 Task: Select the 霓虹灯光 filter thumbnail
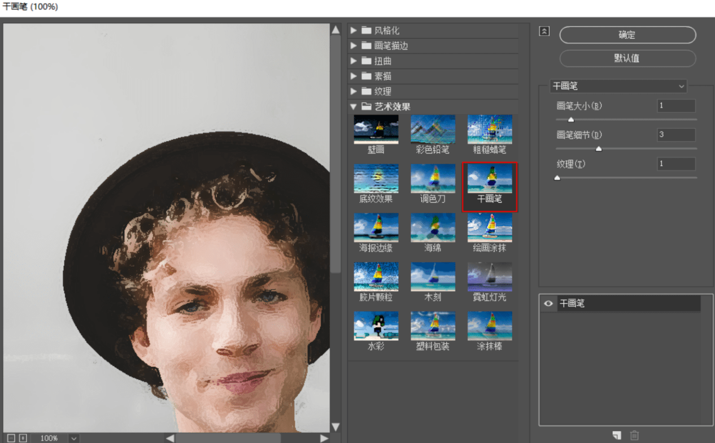tap(490, 277)
